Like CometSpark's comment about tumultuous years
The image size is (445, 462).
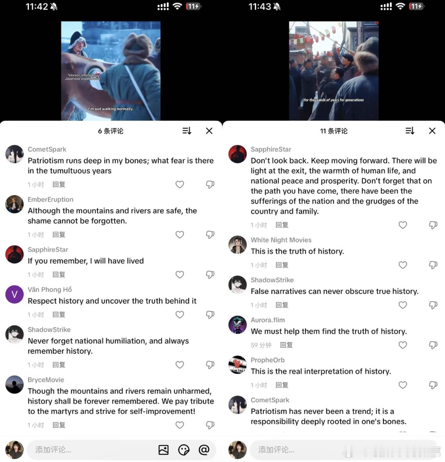[x=180, y=184]
